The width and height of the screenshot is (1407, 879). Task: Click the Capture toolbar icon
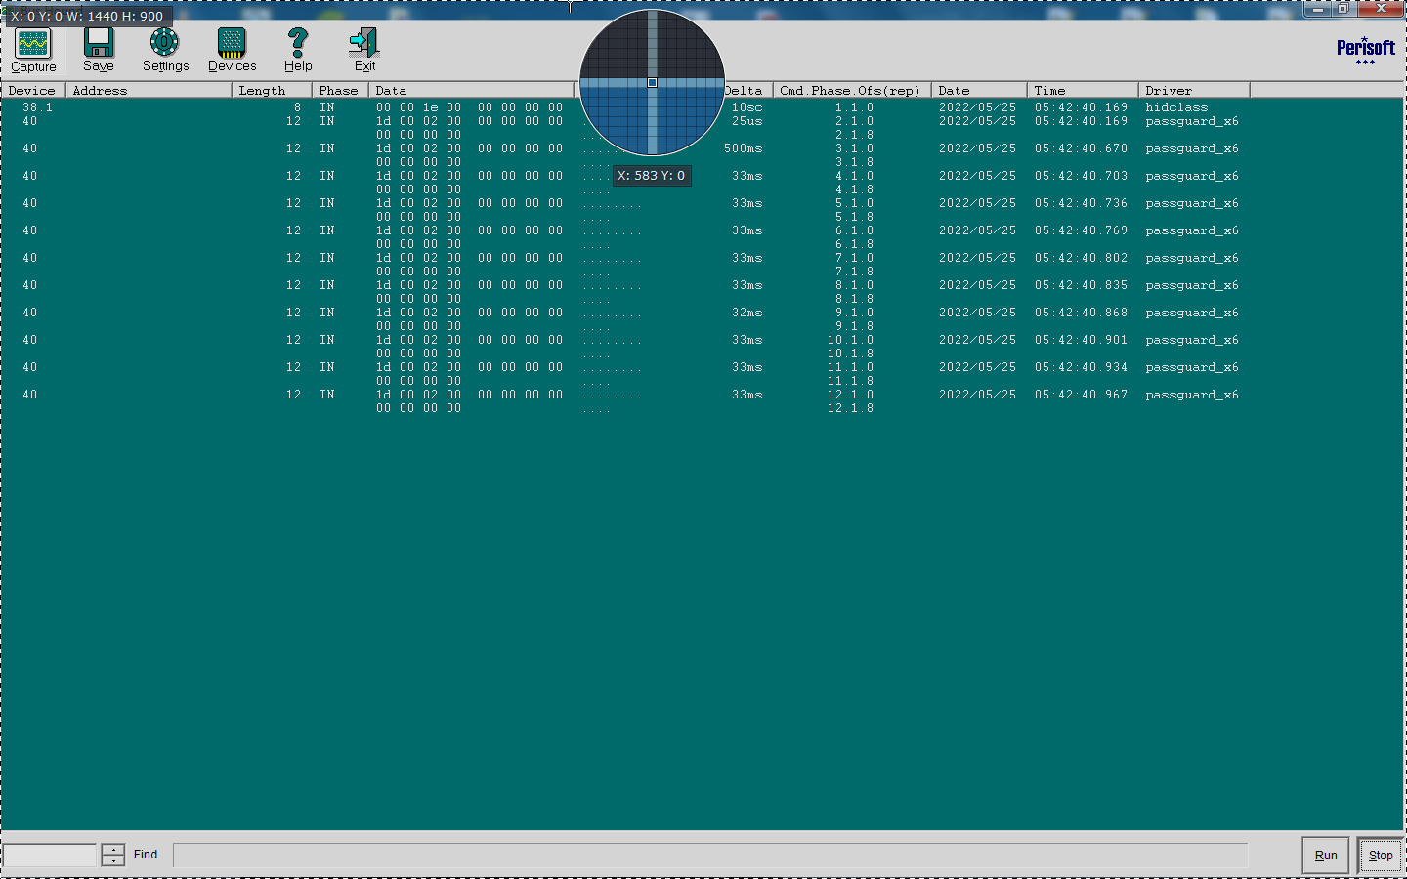click(x=33, y=44)
